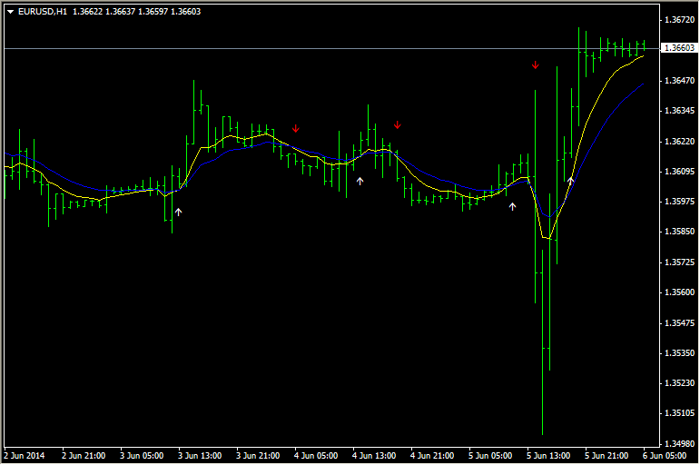Viewport: 700px width, 465px height.
Task: Select the open price 1.36622 in header
Action: 87,12
